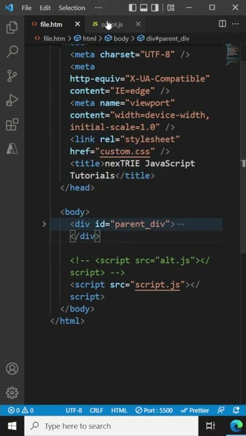246x436 pixels.
Task: Toggle the secondary side bar layout button
Action: point(155,7)
